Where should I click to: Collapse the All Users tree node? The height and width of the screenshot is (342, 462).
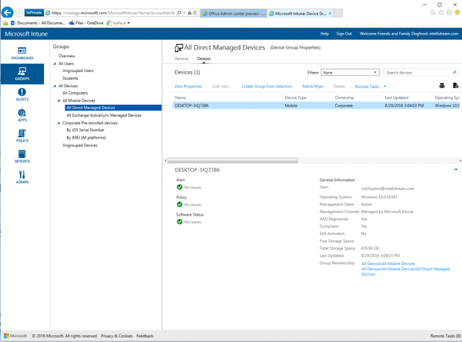[x=55, y=63]
